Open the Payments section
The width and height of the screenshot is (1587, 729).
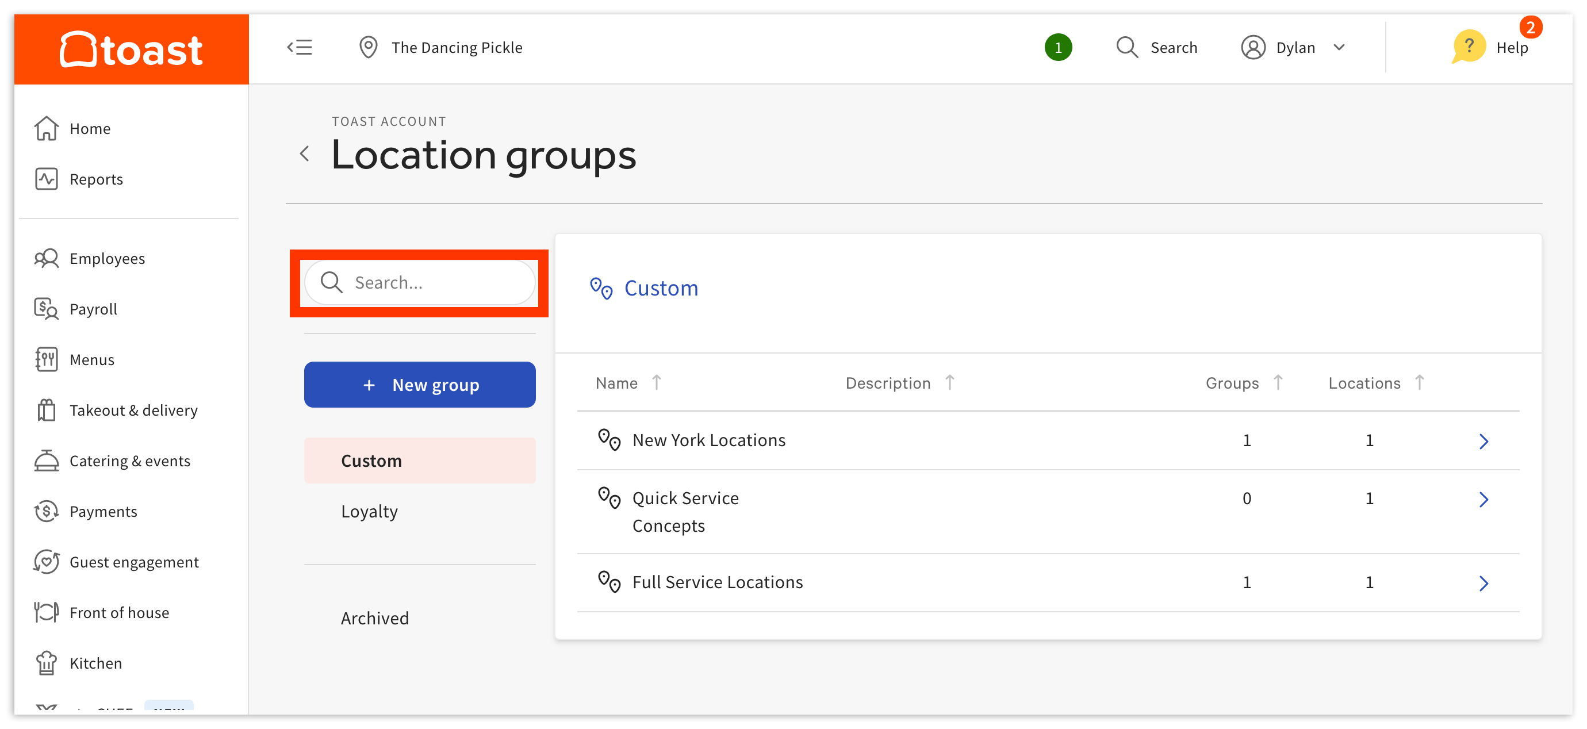[x=103, y=511]
